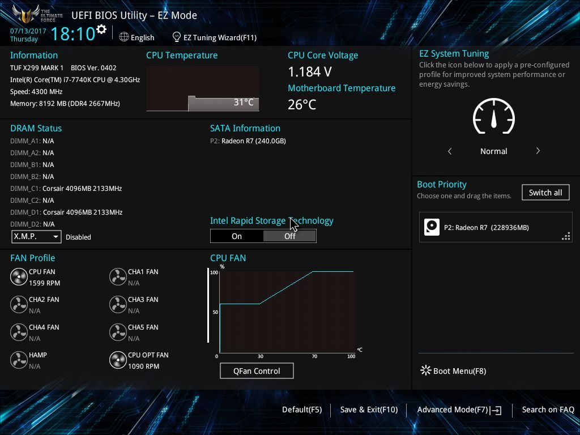
Task: Click the CPU Core Voltage 1.184 V value
Action: coord(310,72)
